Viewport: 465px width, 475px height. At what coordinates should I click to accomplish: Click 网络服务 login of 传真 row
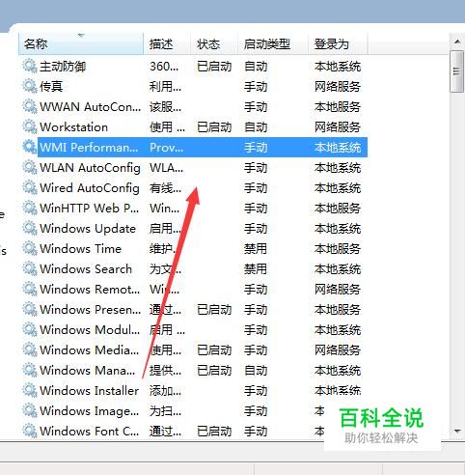pos(338,87)
